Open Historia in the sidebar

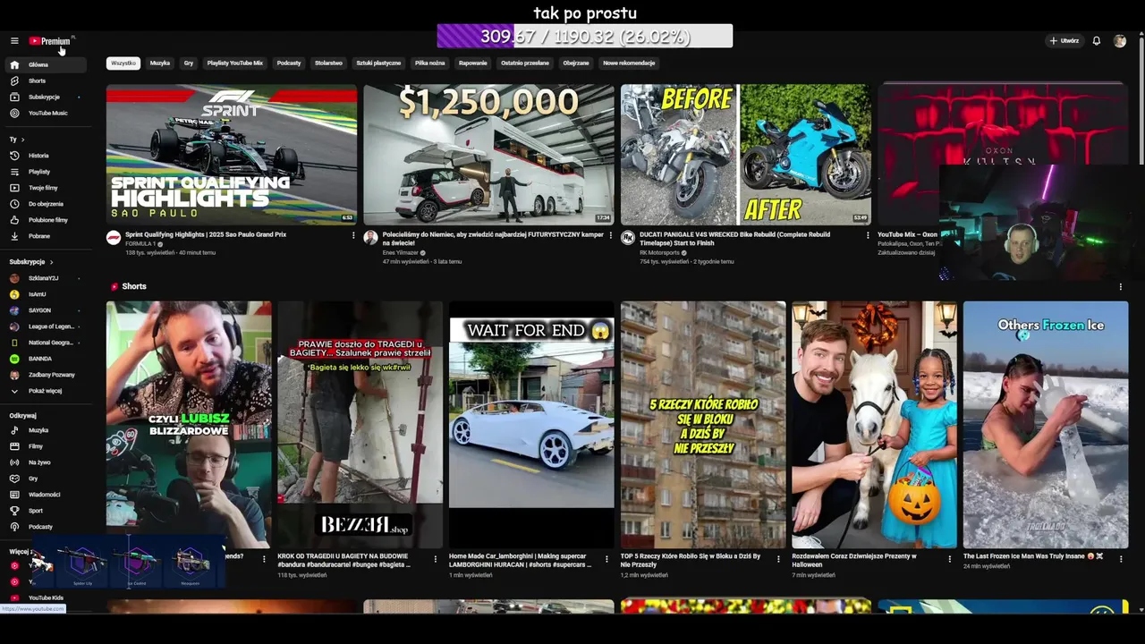click(45, 156)
